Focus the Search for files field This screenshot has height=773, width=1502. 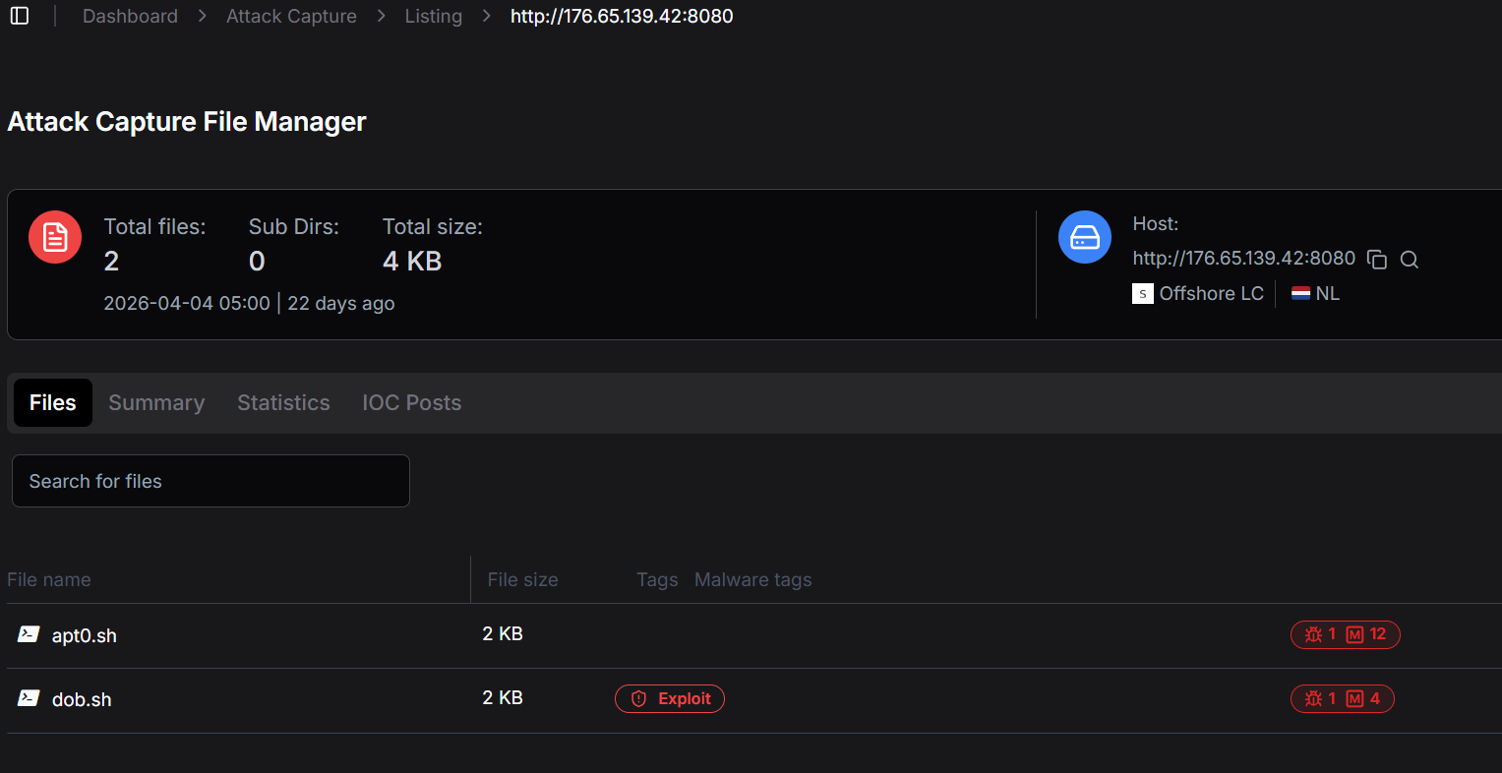[x=210, y=481]
